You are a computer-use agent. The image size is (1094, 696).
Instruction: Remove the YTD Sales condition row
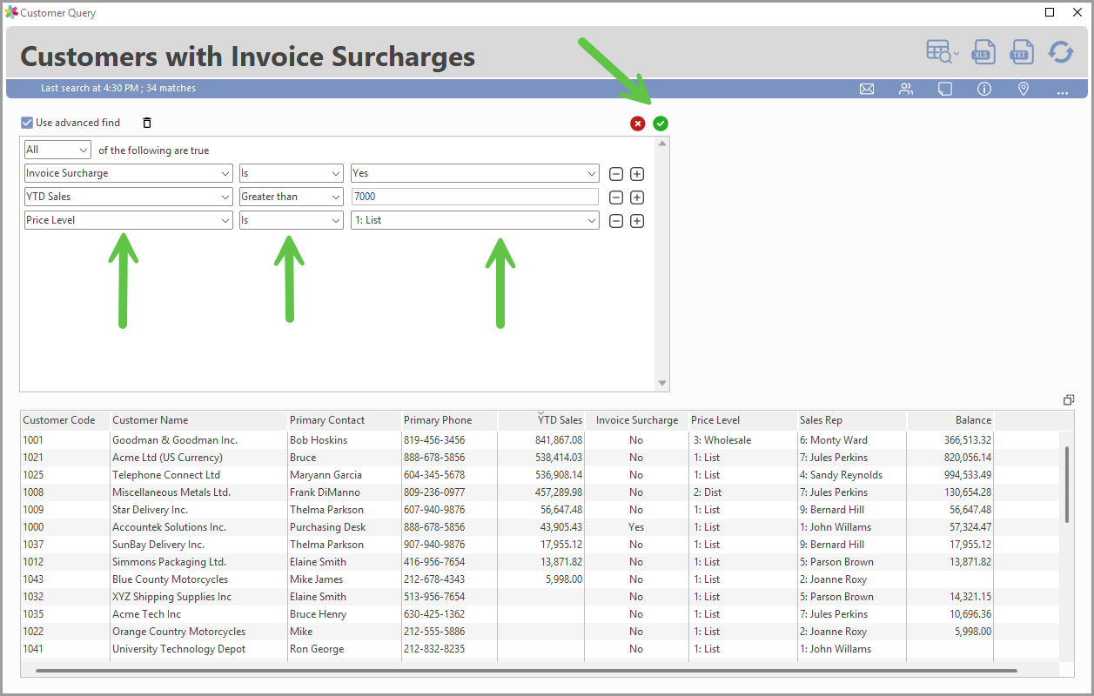pos(615,197)
